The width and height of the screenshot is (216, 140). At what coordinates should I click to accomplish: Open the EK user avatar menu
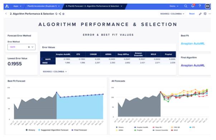[207, 6]
